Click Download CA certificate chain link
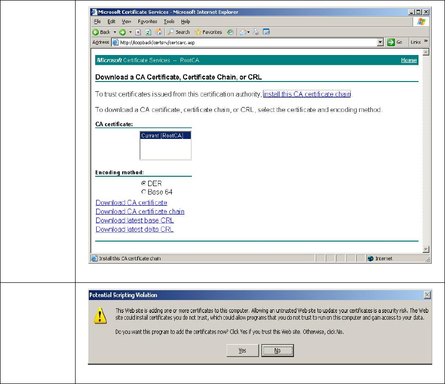 [x=140, y=211]
